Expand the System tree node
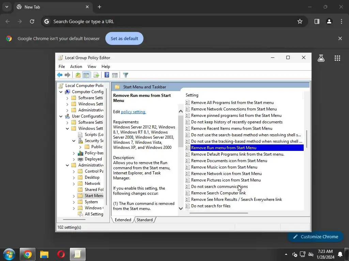 [x=74, y=202]
